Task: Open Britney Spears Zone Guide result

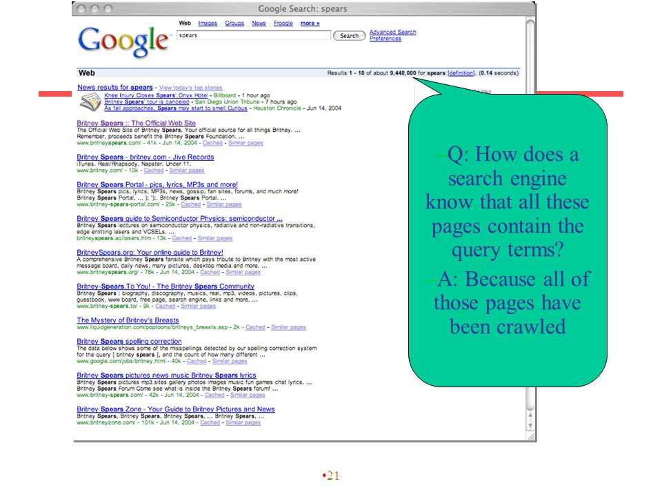Action: click(x=176, y=409)
